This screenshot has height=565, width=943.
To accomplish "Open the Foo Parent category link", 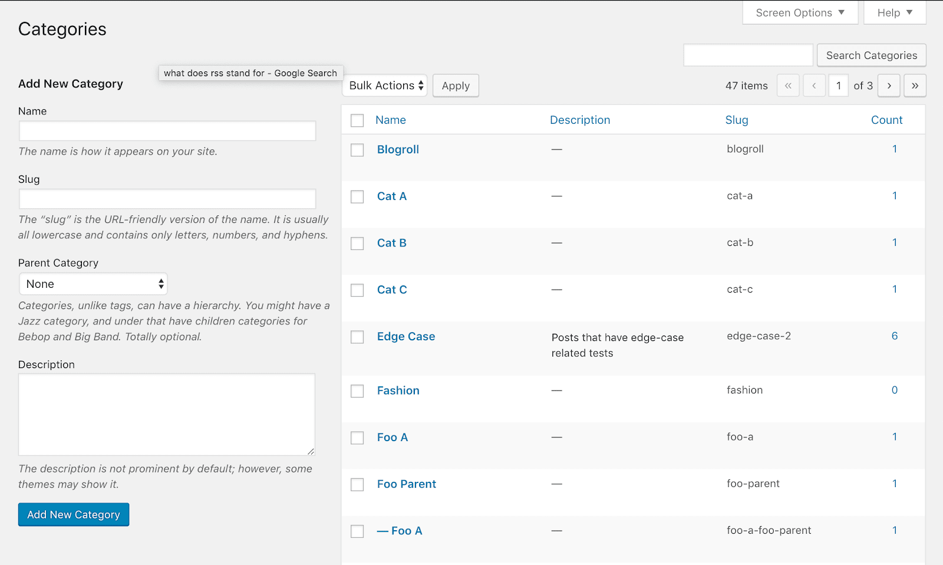I will pos(407,484).
